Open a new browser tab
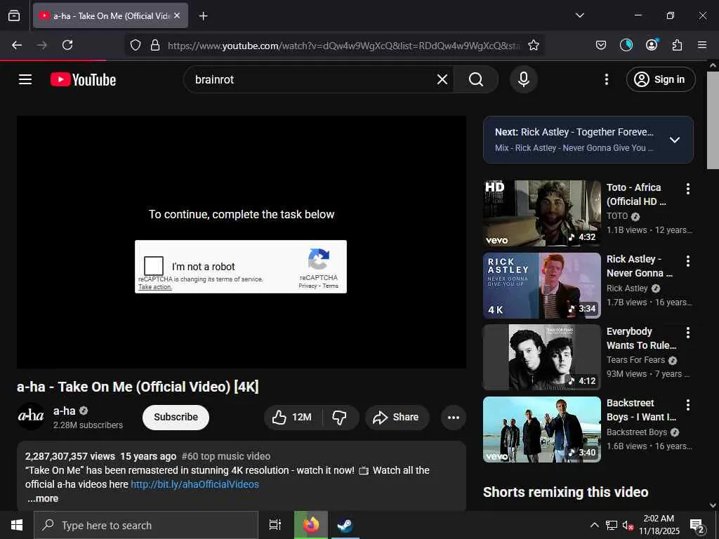Screen dimensions: 719x539 point(203,16)
